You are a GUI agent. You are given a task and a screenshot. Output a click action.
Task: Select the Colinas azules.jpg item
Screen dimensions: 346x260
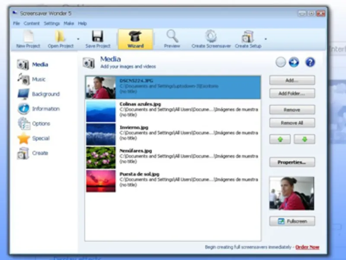[x=173, y=111]
